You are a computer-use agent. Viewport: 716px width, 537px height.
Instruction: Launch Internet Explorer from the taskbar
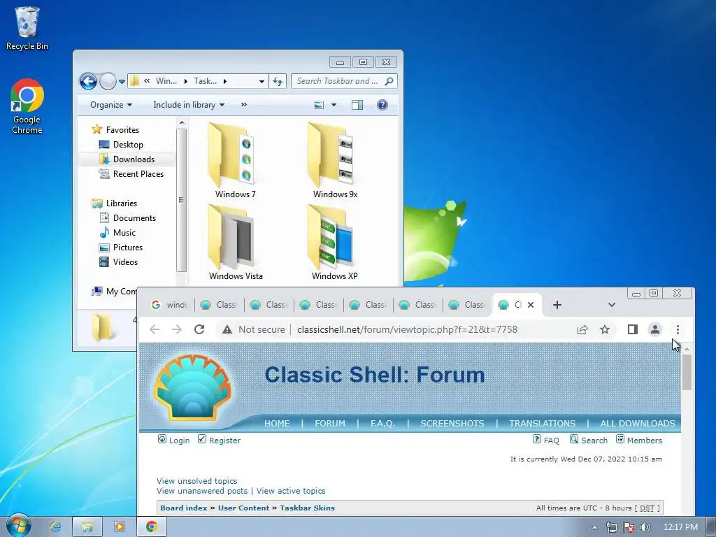56,527
